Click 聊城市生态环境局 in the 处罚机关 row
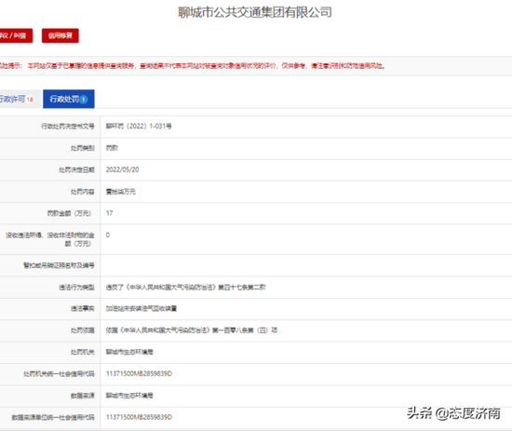This screenshot has height=431, width=512. click(129, 352)
